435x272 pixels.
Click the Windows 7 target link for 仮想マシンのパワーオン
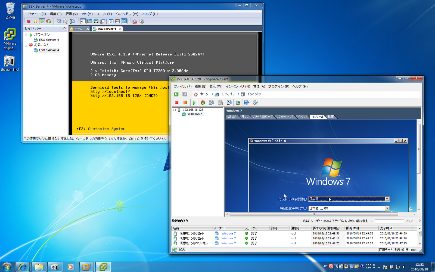coord(229,243)
